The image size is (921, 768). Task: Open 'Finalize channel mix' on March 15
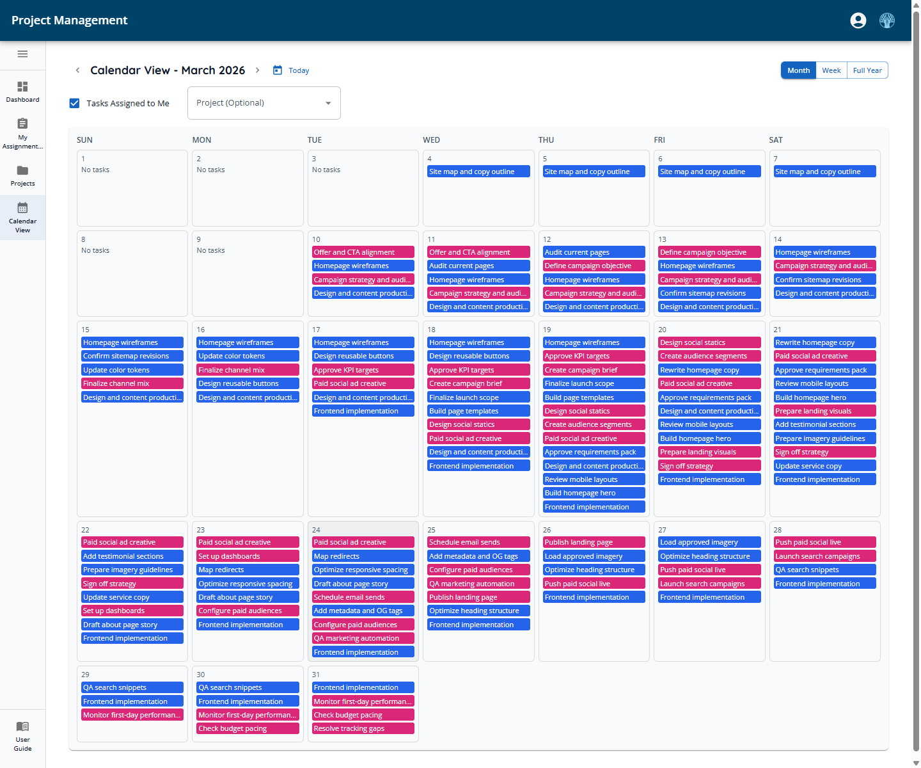point(132,383)
